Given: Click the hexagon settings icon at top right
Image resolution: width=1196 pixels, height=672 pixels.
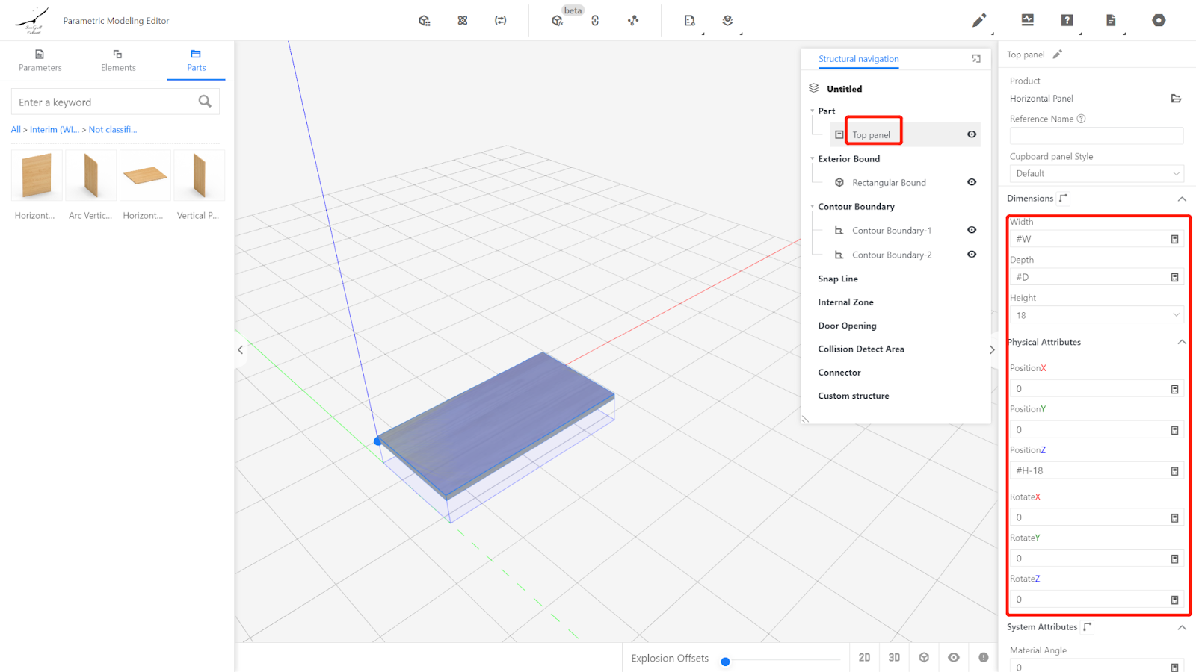Looking at the screenshot, I should 1159,20.
